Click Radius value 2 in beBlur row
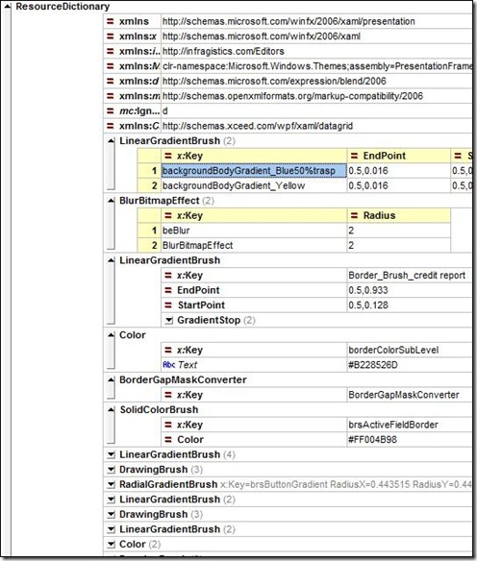The height and width of the screenshot is (561, 477). pos(398,231)
